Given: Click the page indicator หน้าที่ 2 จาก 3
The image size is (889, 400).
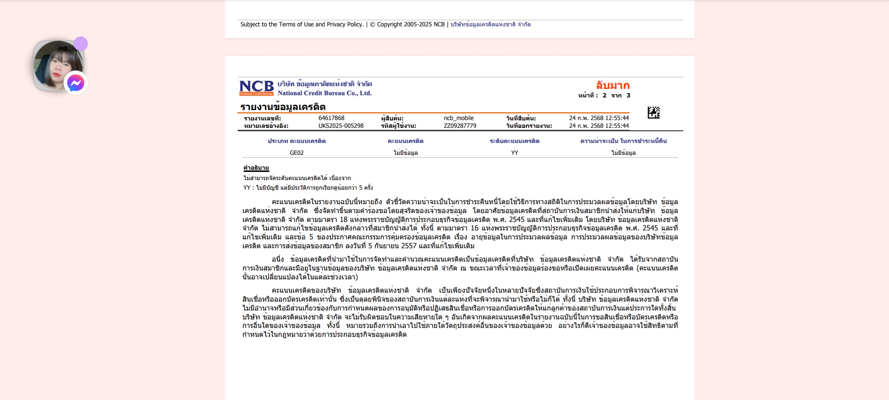Looking at the screenshot, I should pos(604,96).
